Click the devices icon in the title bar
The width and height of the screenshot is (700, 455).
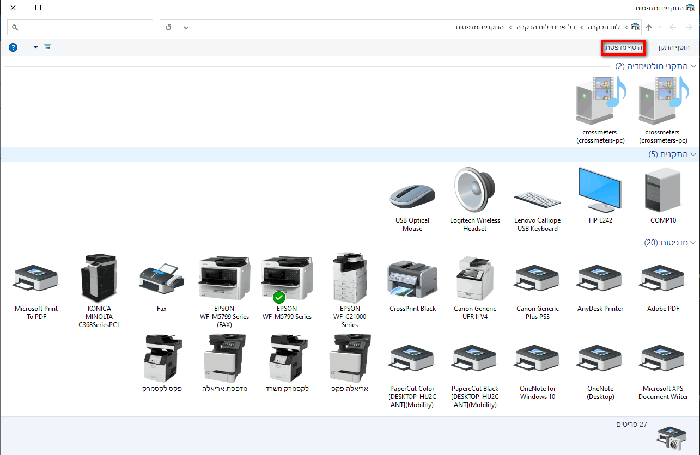pos(691,8)
